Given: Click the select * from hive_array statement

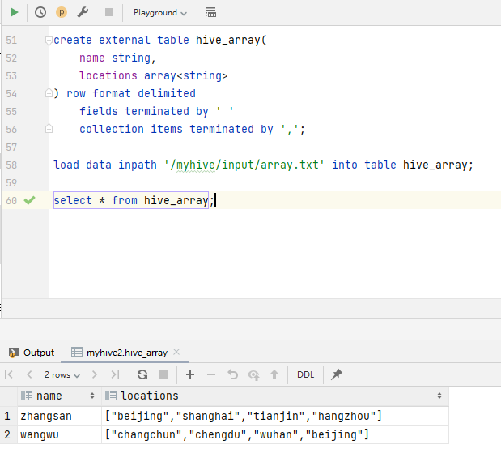Looking at the screenshot, I should click(131, 200).
